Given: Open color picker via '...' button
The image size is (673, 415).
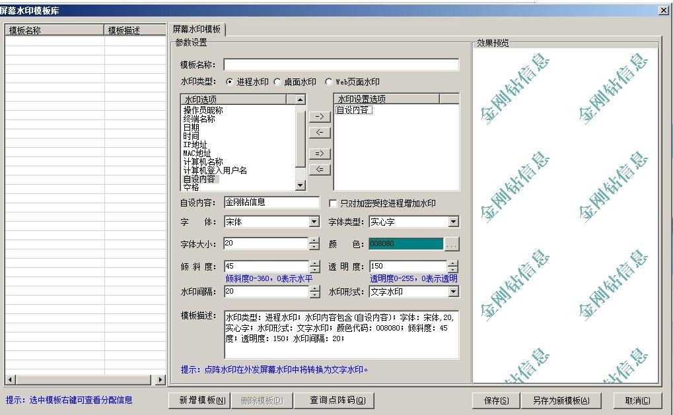Looking at the screenshot, I should 452,244.
